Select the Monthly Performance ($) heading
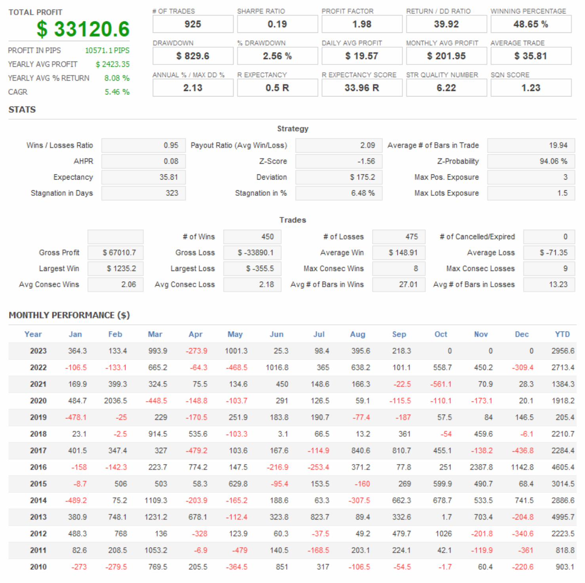 tap(69, 315)
